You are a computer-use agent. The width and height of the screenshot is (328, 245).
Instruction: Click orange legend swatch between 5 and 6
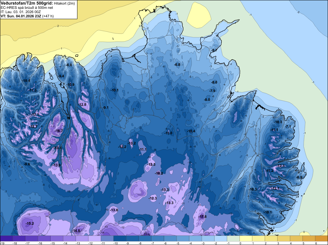pyautogui.click(x=309, y=238)
